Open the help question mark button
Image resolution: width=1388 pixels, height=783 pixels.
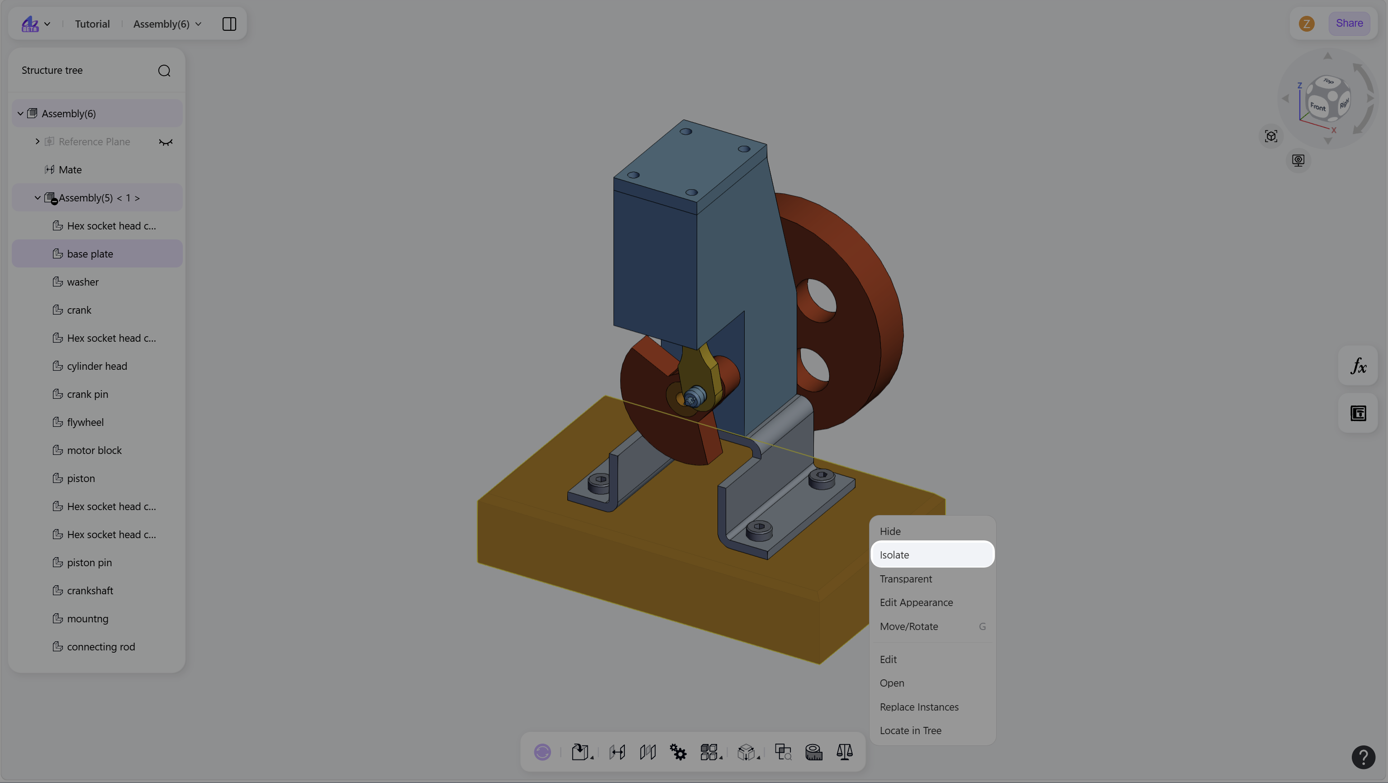[1363, 757]
